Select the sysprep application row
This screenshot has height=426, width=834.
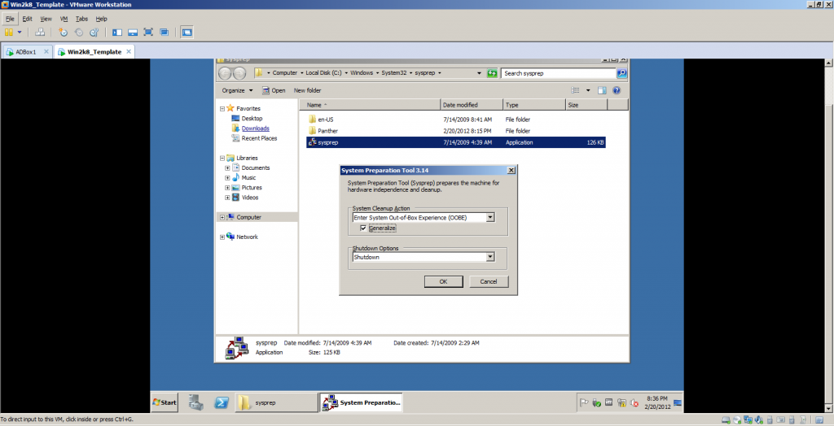[456, 142]
